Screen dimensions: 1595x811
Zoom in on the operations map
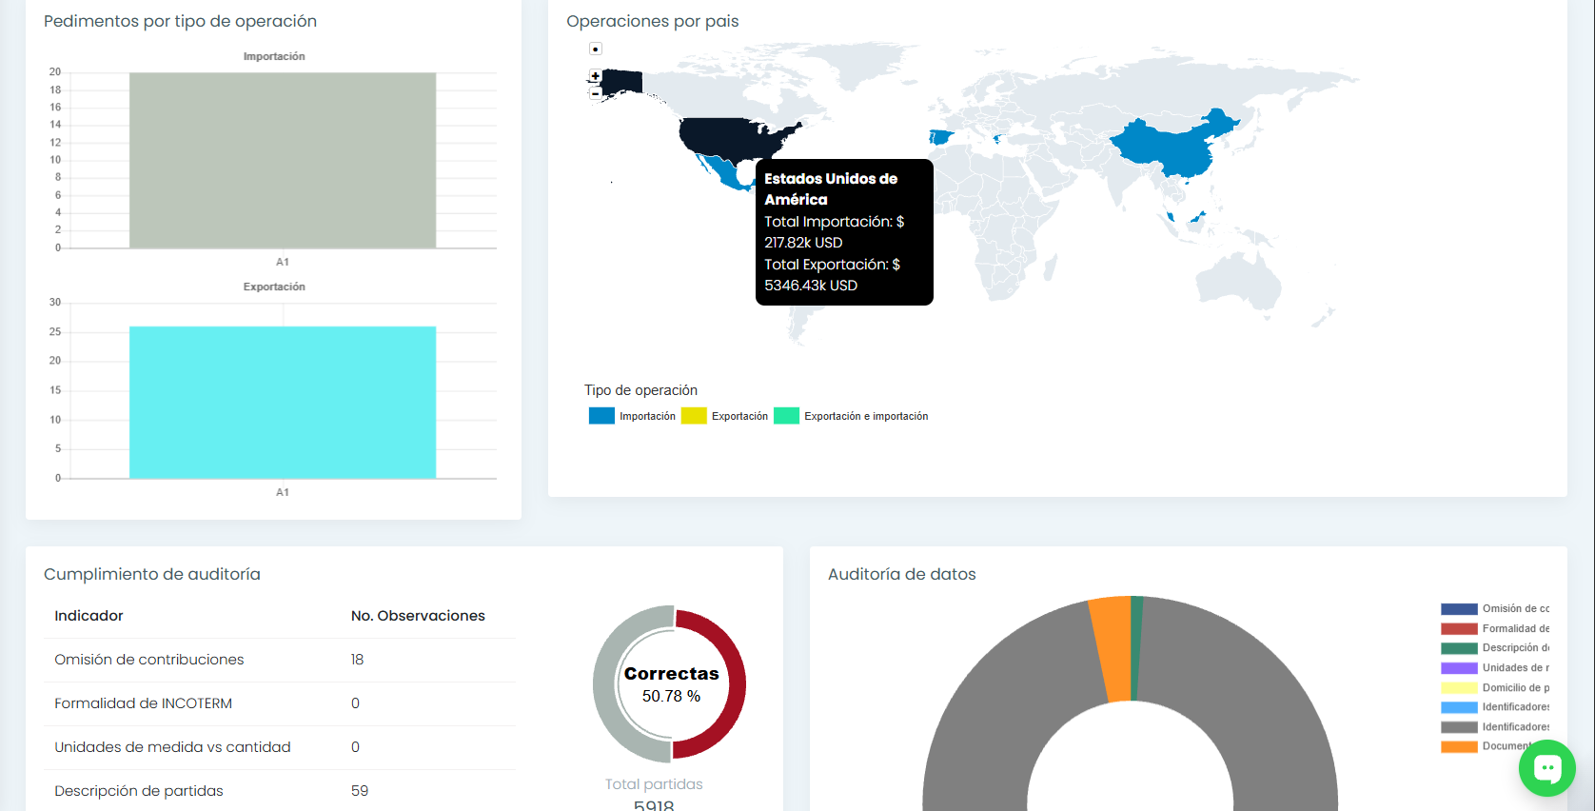596,76
